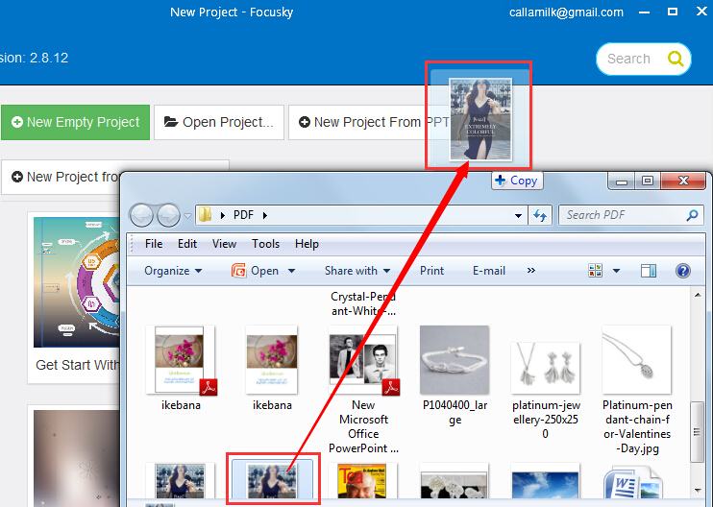Screen dimensions: 713x507
Task: Click the Search PDF magnifier icon
Action: coord(693,215)
